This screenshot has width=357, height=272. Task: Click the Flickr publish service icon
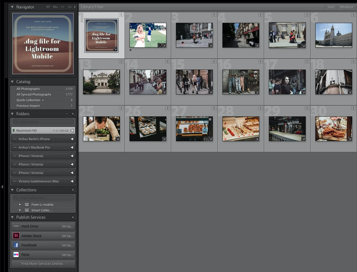(16, 255)
